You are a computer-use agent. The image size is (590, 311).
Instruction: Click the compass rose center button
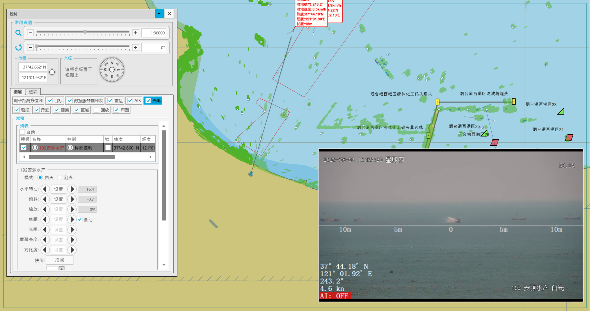click(112, 70)
